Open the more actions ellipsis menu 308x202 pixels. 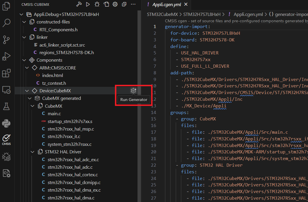(x=133, y=4)
